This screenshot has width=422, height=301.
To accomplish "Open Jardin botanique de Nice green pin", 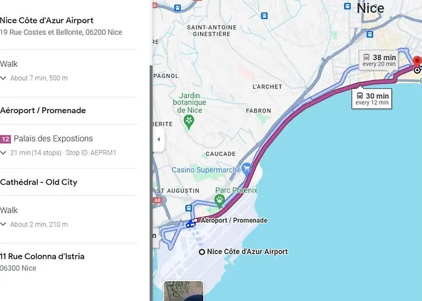I will click(189, 122).
